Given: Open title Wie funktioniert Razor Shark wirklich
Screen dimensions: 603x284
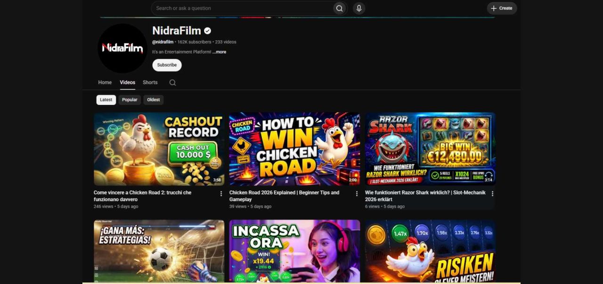Looking at the screenshot, I should click(425, 196).
